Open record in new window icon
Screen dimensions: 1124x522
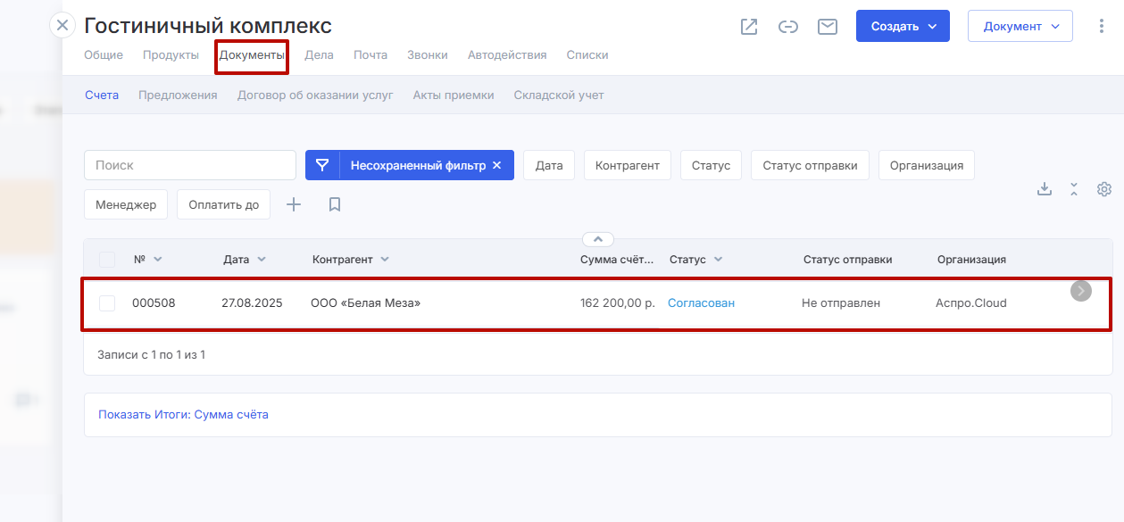click(749, 27)
